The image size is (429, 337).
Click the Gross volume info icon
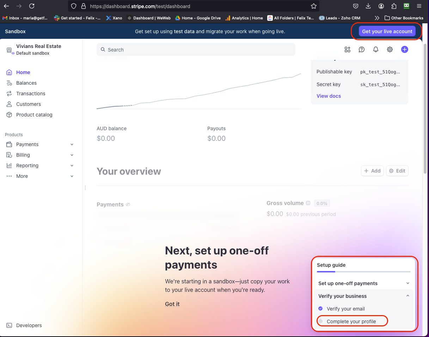click(308, 203)
